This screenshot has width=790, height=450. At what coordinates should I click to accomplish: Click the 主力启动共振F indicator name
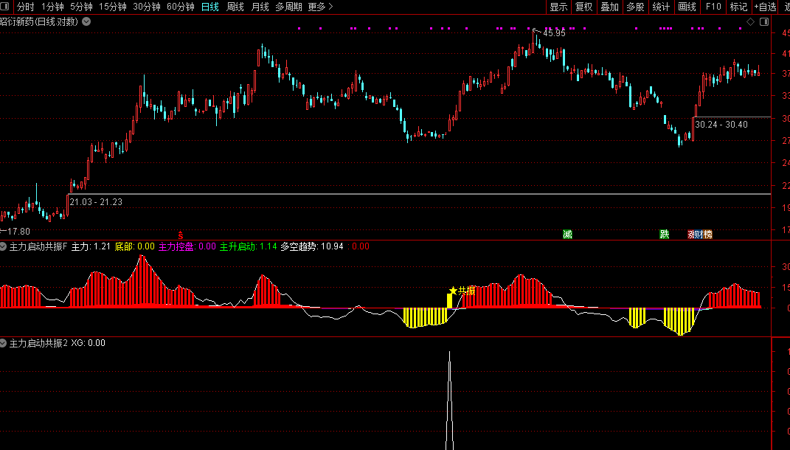point(38,246)
